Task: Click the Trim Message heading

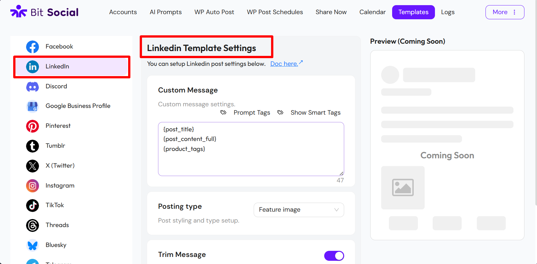Action: pyautogui.click(x=182, y=255)
